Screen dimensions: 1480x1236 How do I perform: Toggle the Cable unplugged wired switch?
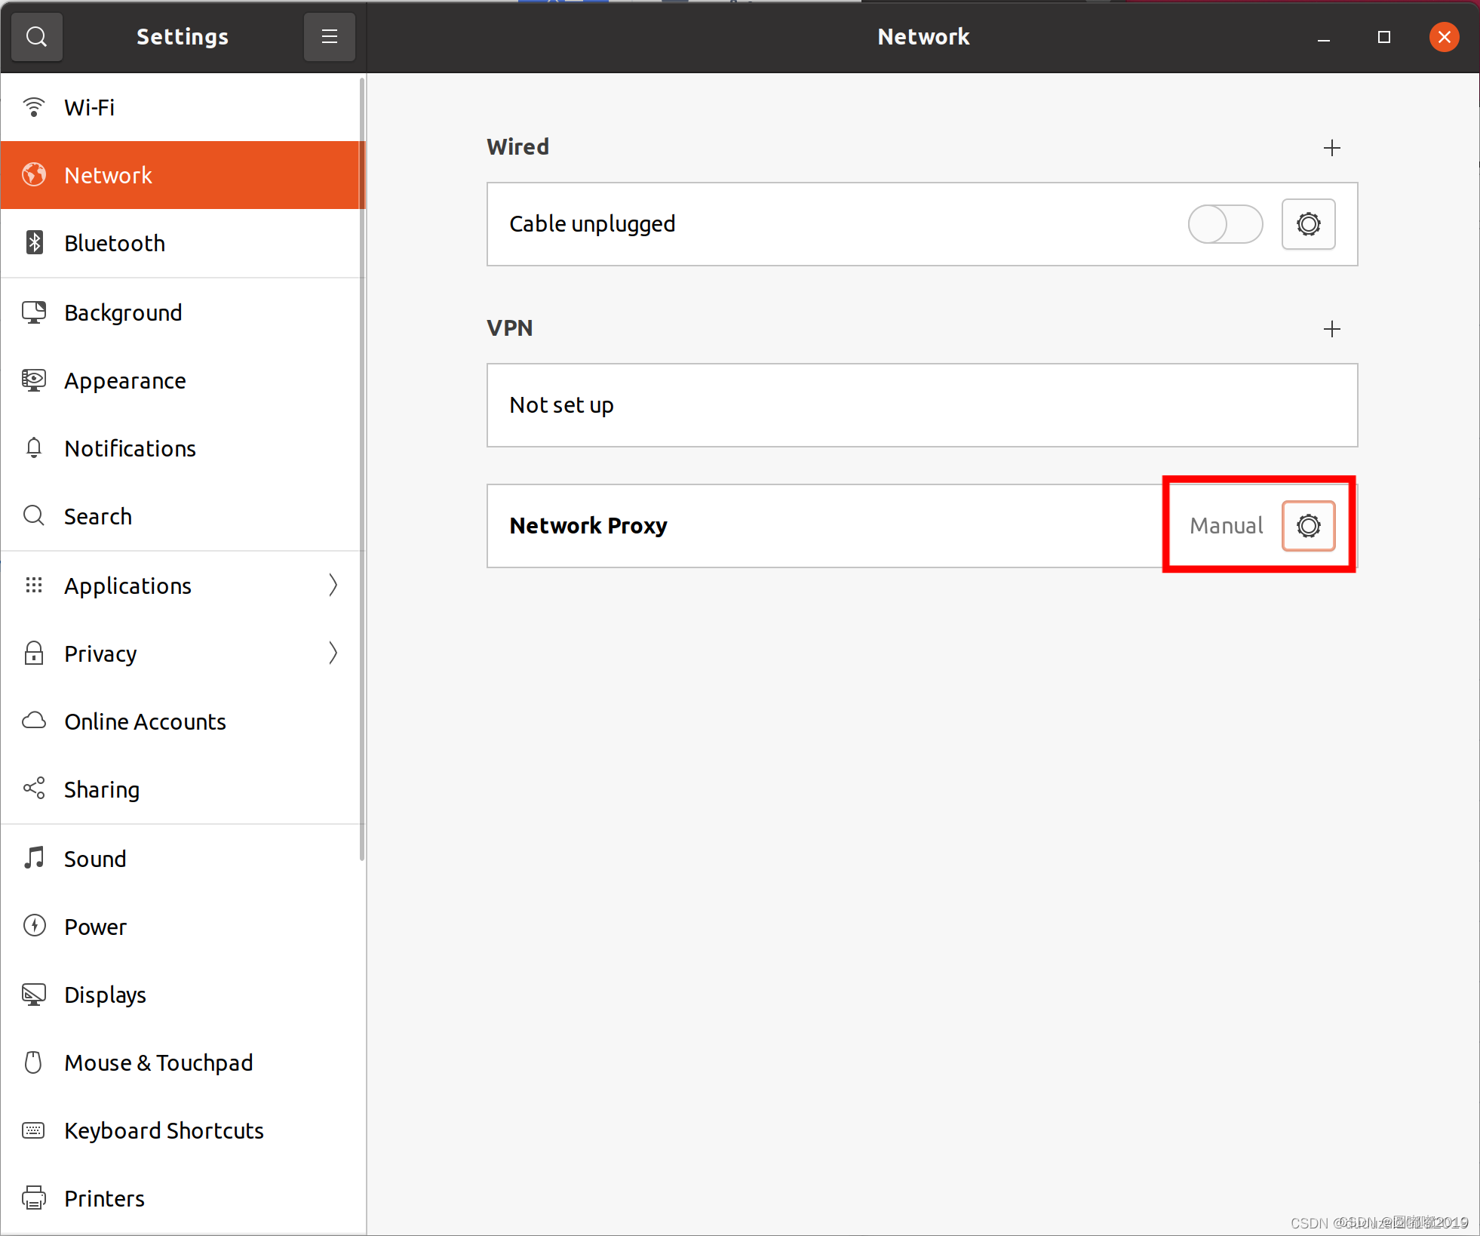tap(1224, 224)
